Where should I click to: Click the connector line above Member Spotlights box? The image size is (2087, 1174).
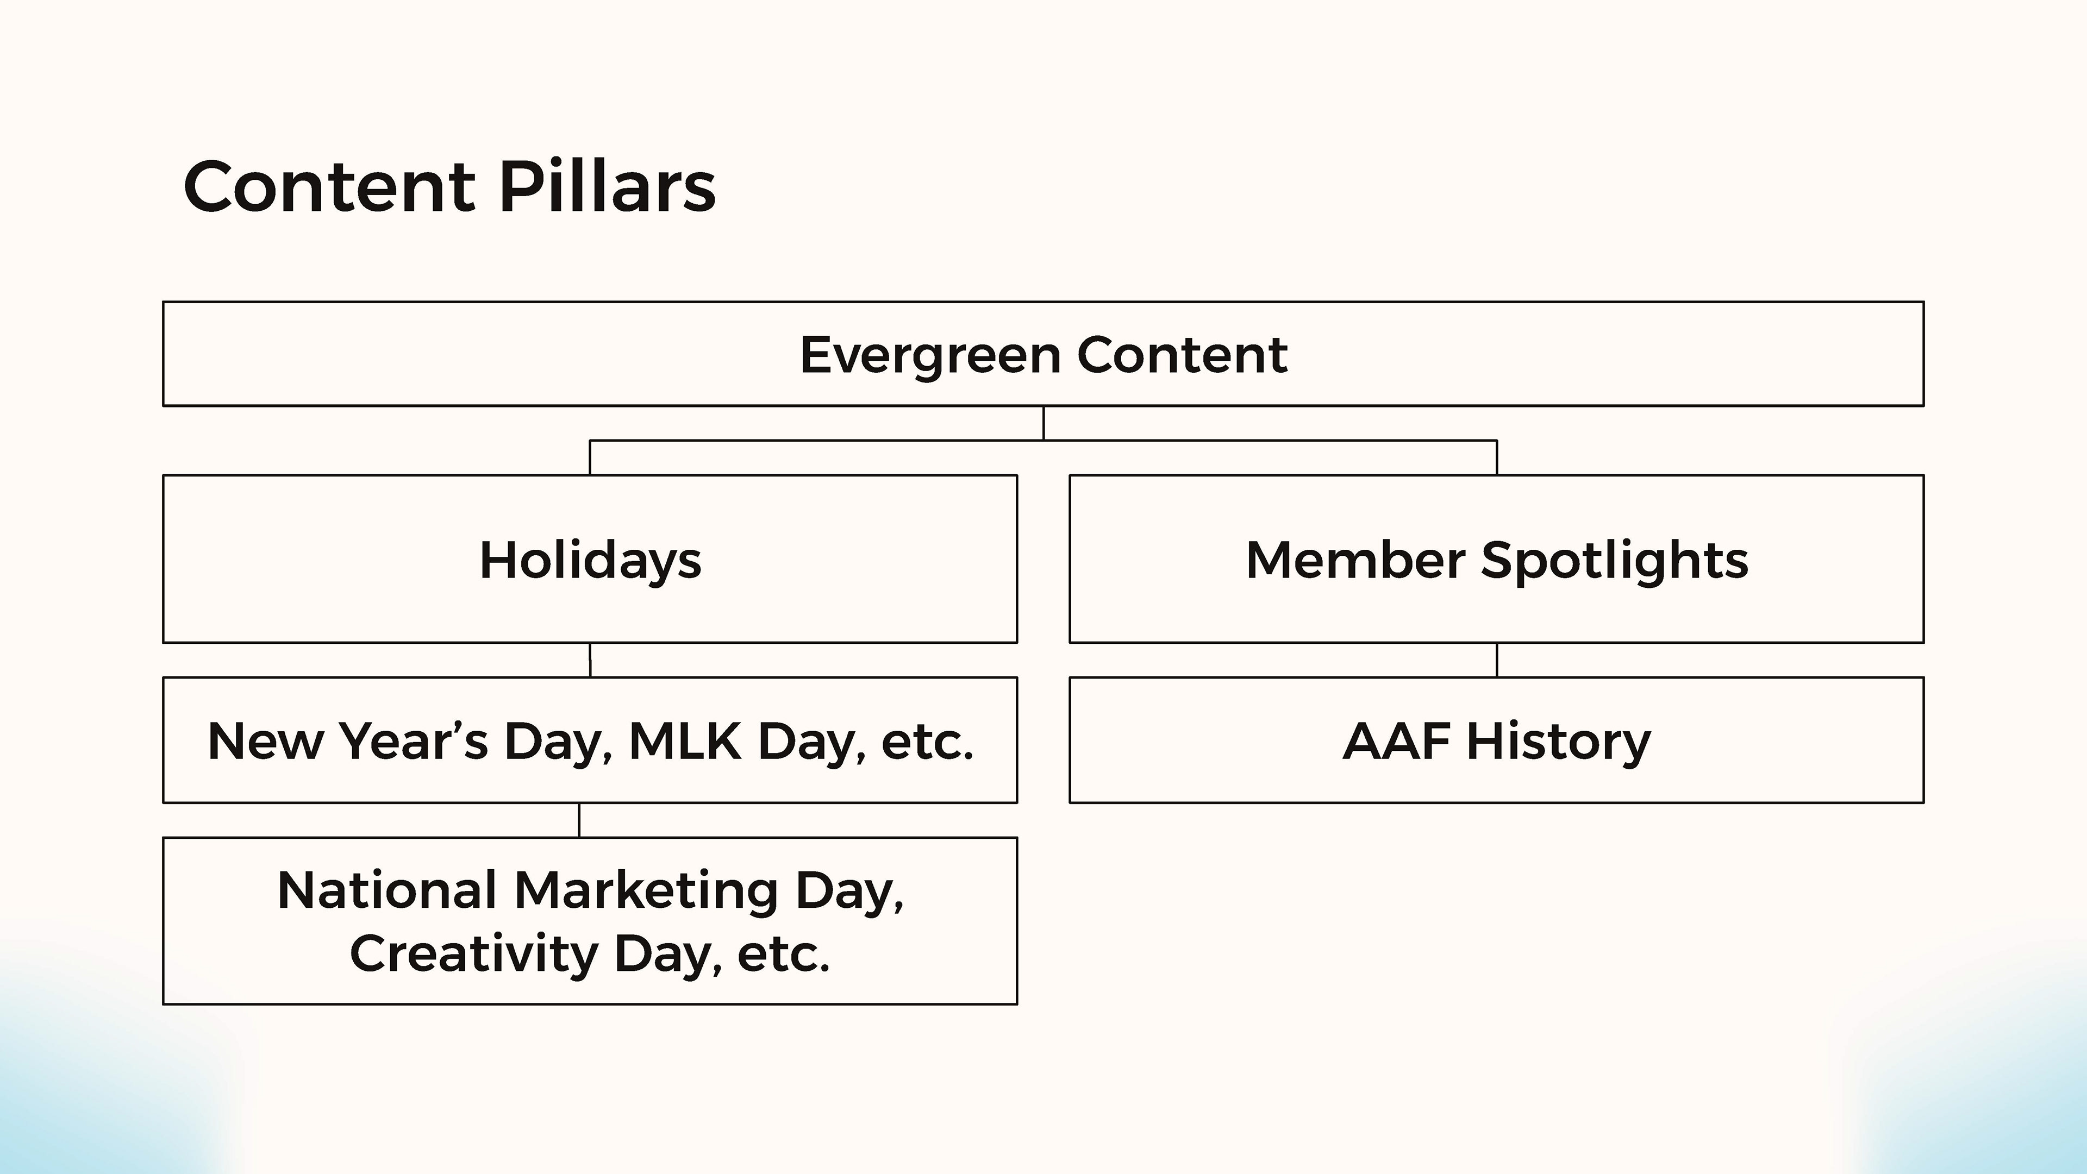click(1496, 457)
